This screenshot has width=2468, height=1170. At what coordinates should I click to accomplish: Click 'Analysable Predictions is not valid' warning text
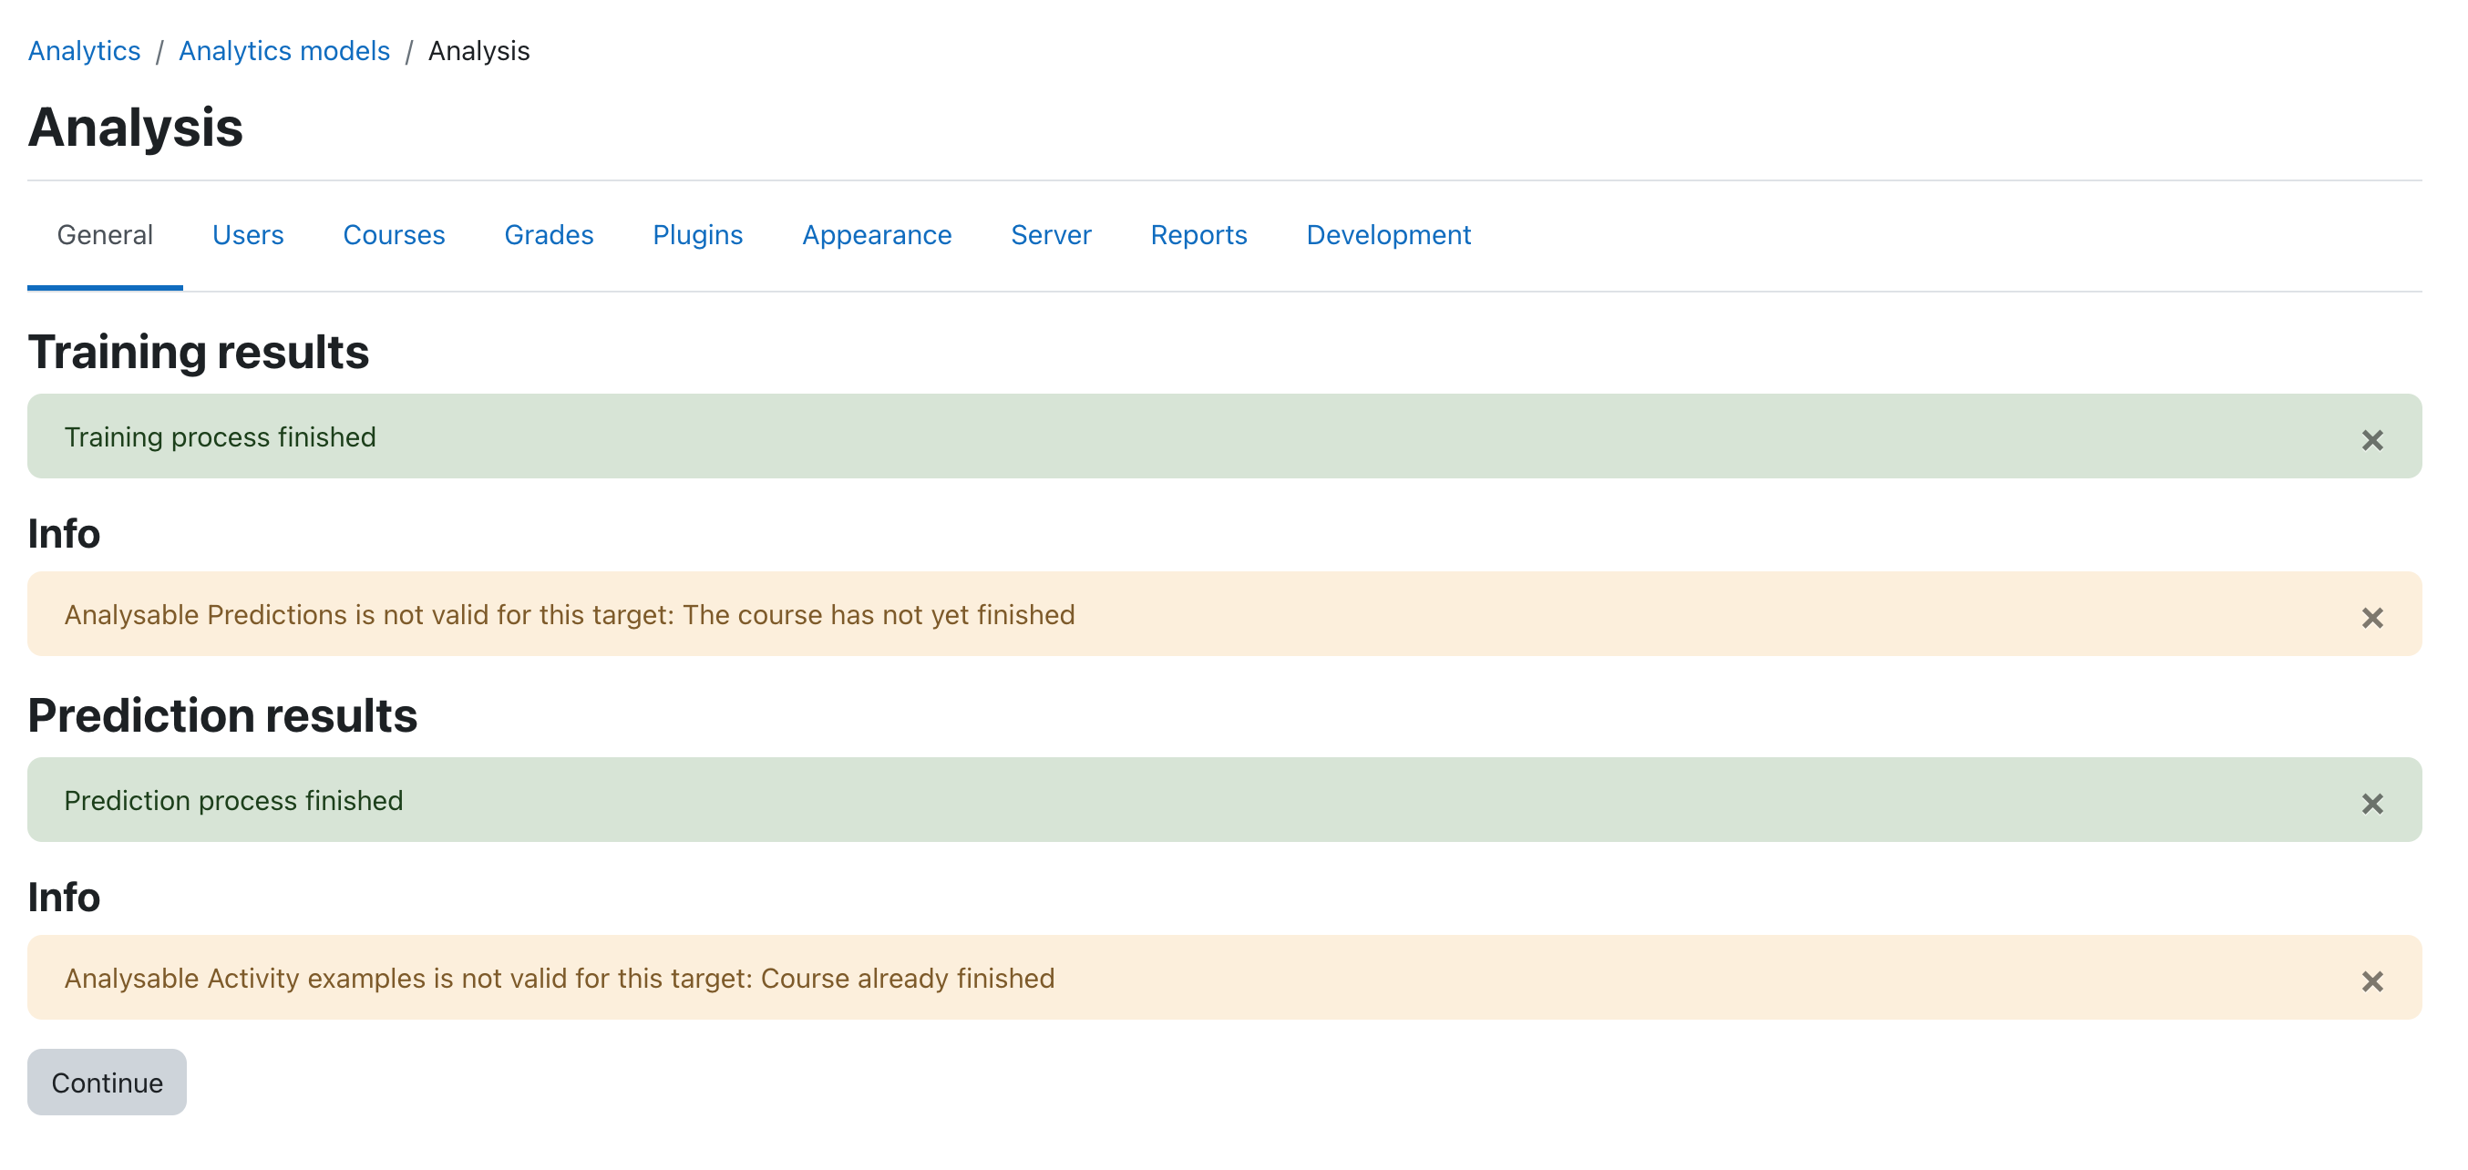pos(570,614)
